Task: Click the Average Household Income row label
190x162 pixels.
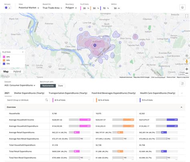Action: (x=21, y=120)
